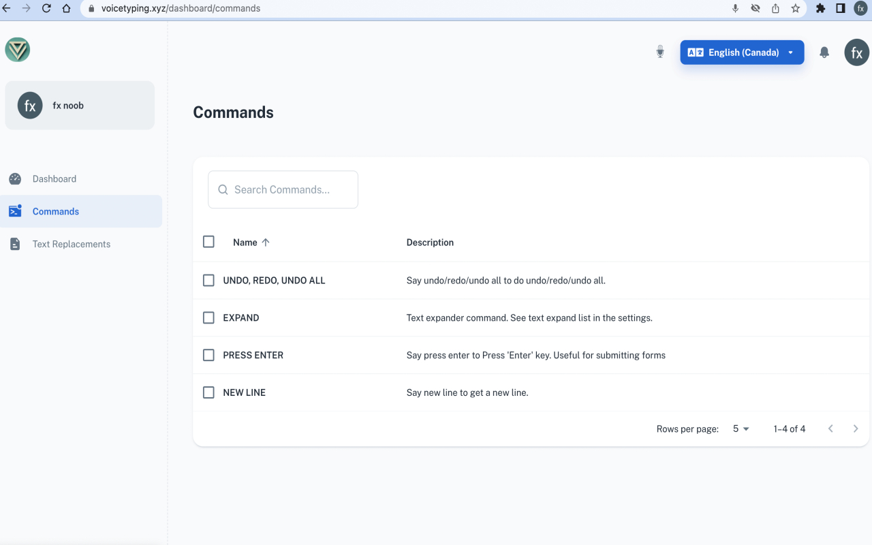The image size is (872, 545).
Task: Click the VoiceTyping logo in the sidebar
Action: pos(18,50)
